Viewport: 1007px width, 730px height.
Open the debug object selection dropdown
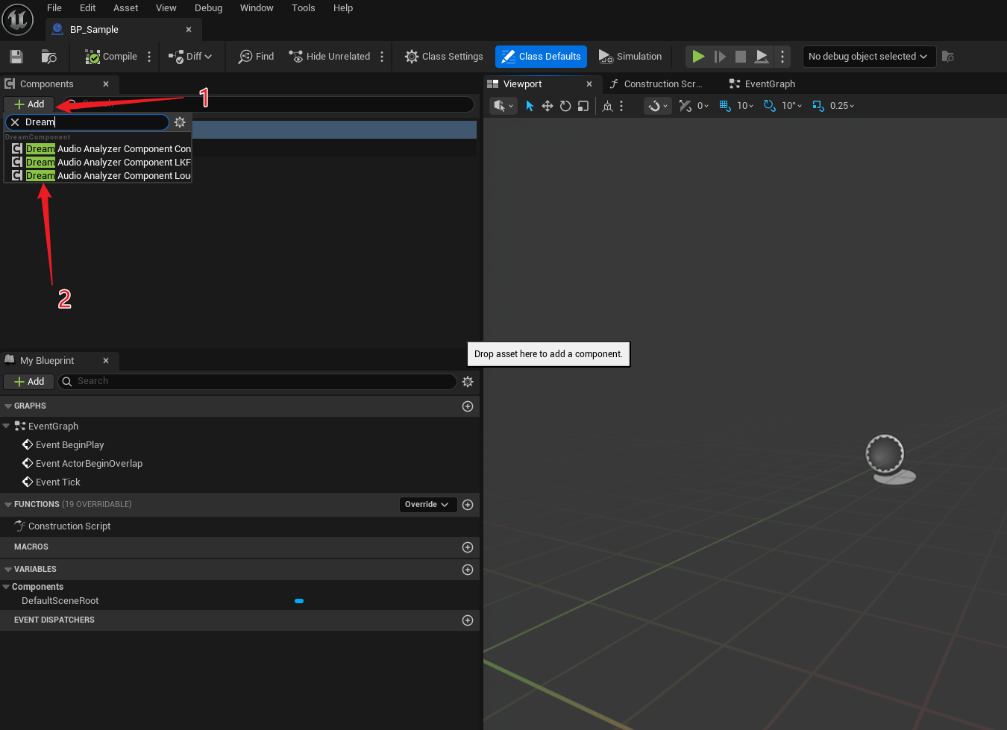pos(868,57)
